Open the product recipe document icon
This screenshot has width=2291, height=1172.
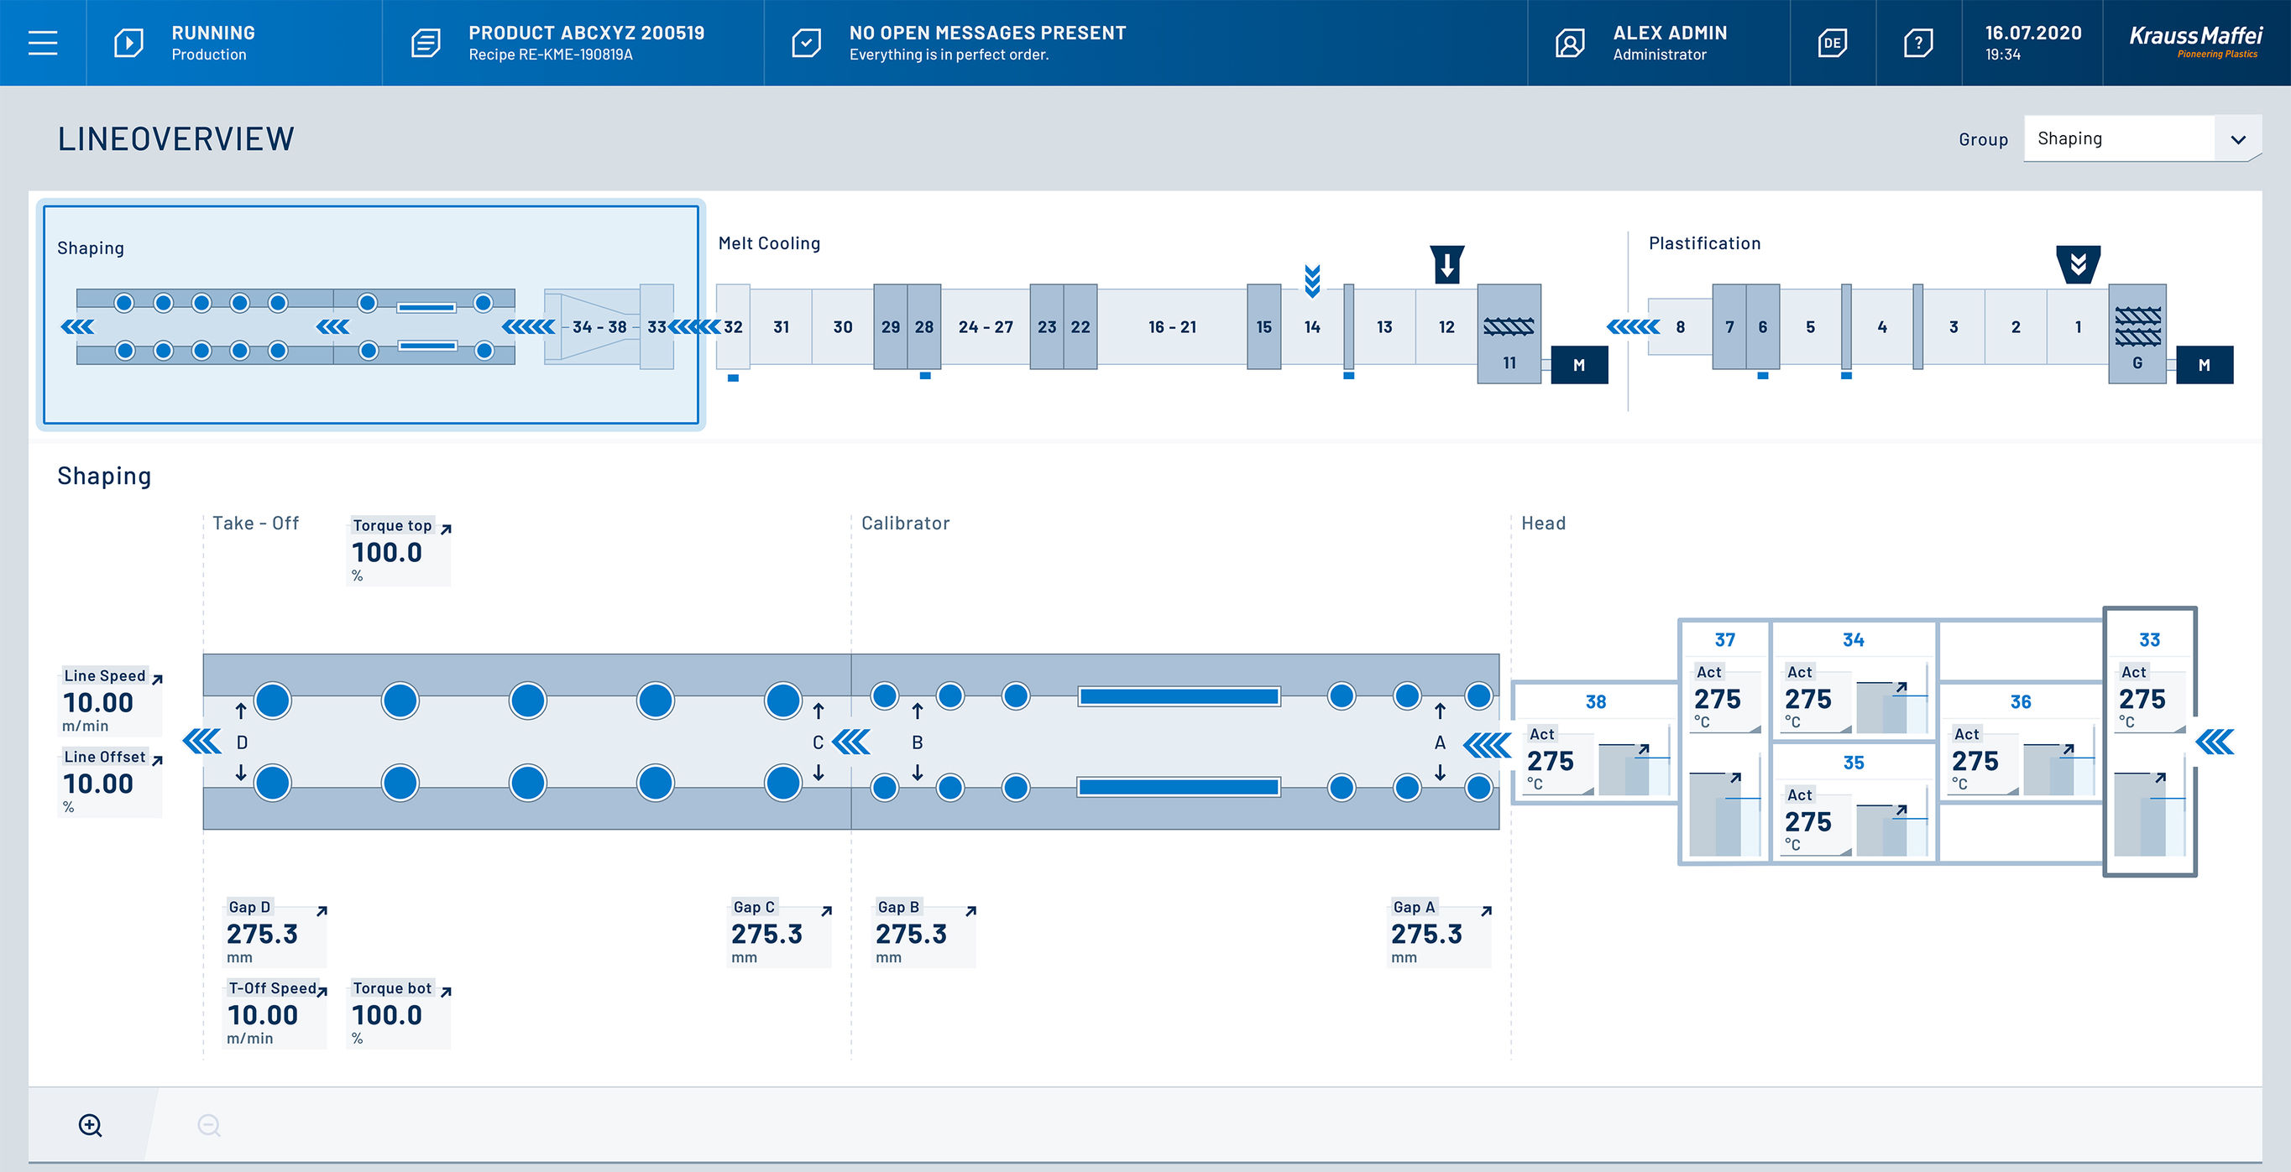(425, 43)
